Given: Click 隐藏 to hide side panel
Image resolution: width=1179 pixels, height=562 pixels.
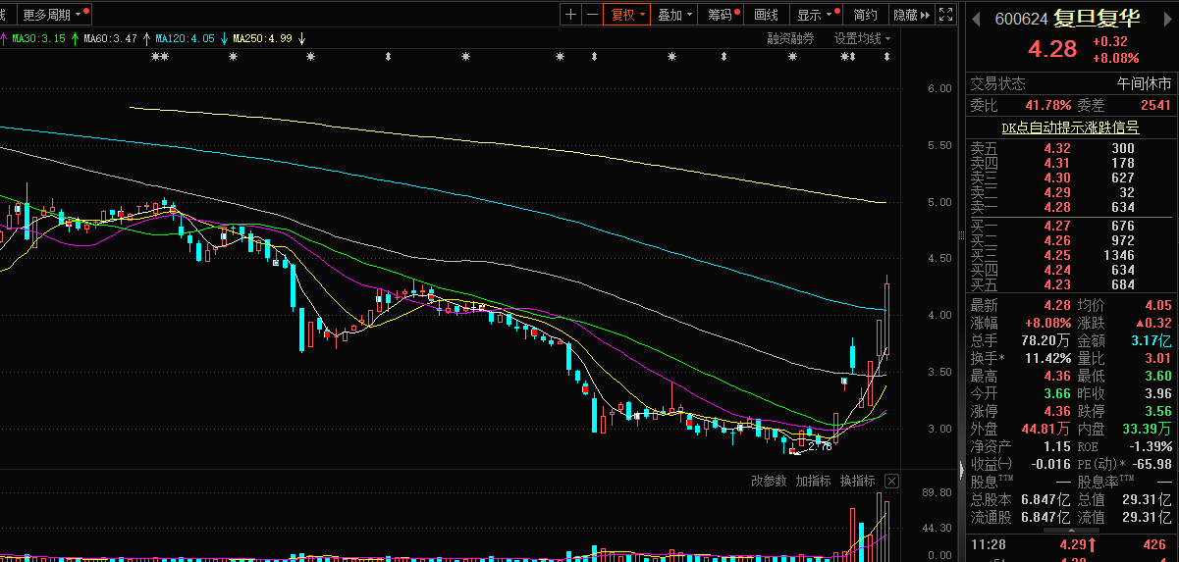Looking at the screenshot, I should coord(910,14).
